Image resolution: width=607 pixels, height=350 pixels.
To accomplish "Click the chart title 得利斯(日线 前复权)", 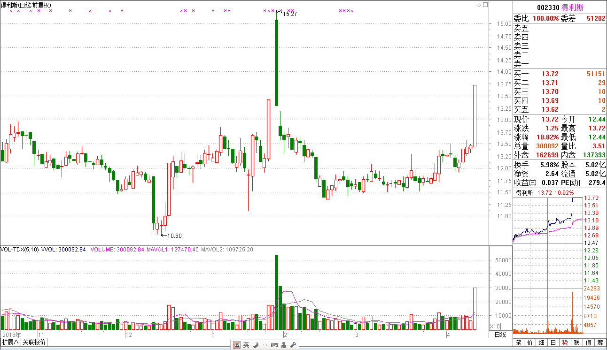I will coord(26,5).
